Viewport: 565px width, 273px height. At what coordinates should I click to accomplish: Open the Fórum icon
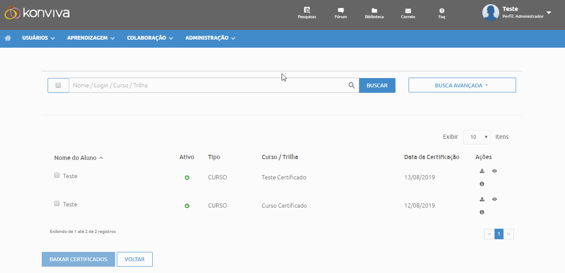click(x=341, y=10)
